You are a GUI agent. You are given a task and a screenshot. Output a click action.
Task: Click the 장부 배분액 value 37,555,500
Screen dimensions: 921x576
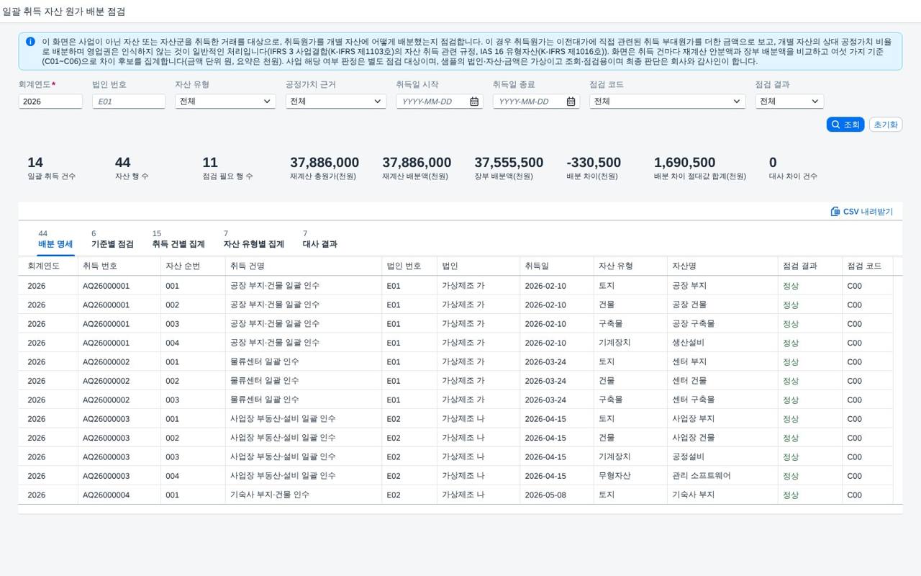(x=509, y=163)
